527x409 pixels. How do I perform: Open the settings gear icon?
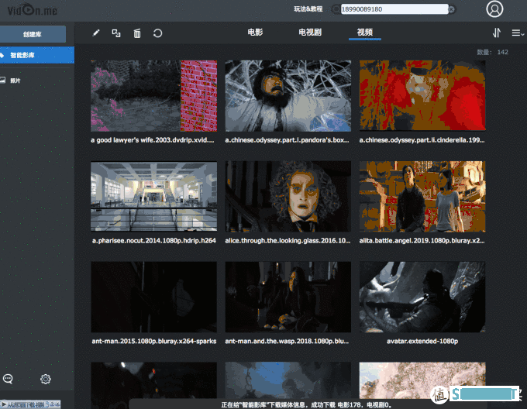click(x=46, y=379)
